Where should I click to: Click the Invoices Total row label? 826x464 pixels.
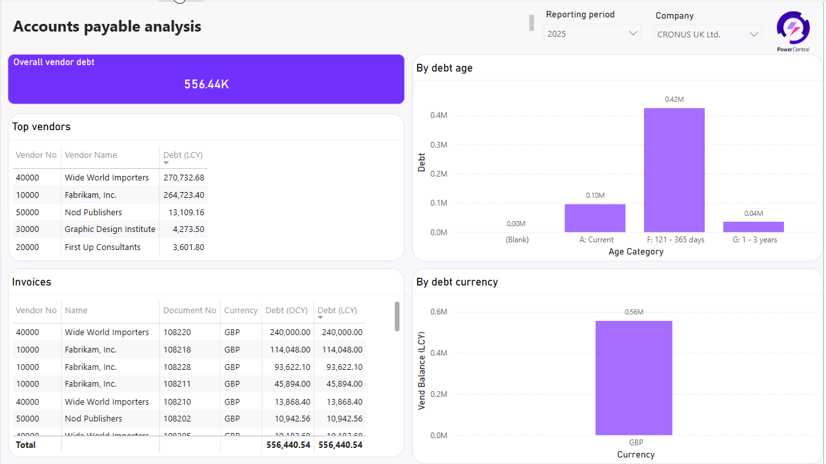pyautogui.click(x=26, y=445)
